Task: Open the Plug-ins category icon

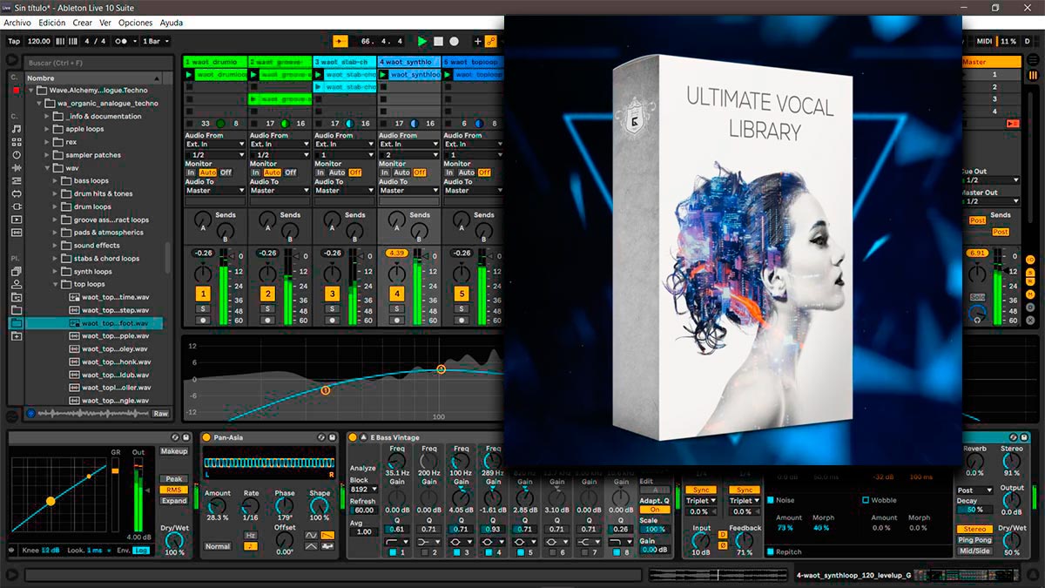Action: click(x=17, y=206)
